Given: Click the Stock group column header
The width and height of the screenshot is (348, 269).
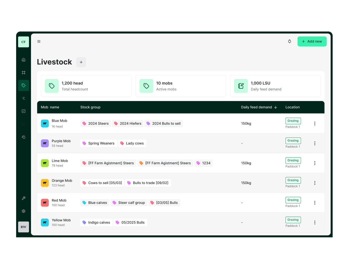Looking at the screenshot, I should coord(90,107).
